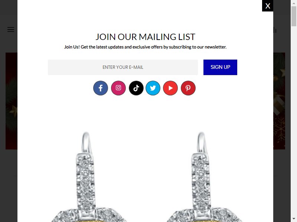Grab the vertical scrollbar thumb
Screen dimensions: 297x222
pos(294,16)
